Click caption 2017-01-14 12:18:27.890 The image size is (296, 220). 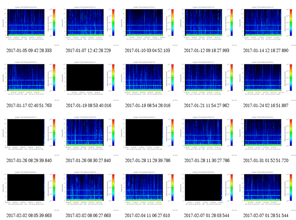(266, 51)
